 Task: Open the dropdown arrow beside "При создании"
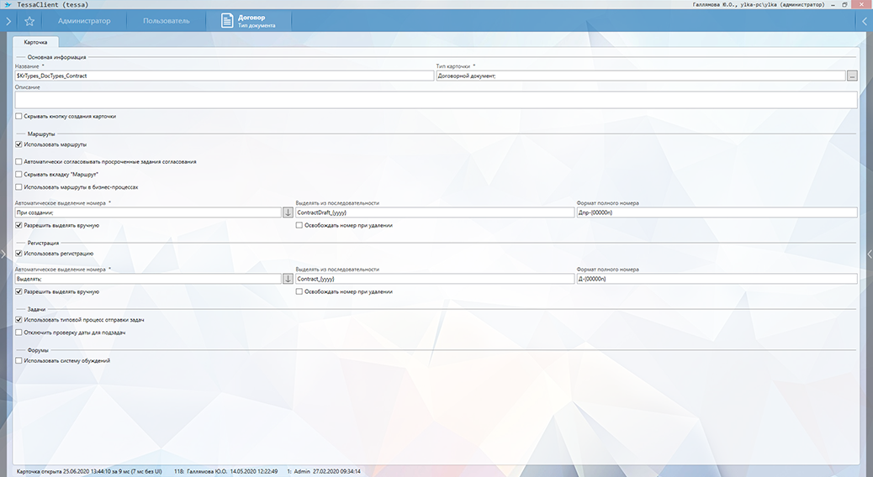coord(287,212)
